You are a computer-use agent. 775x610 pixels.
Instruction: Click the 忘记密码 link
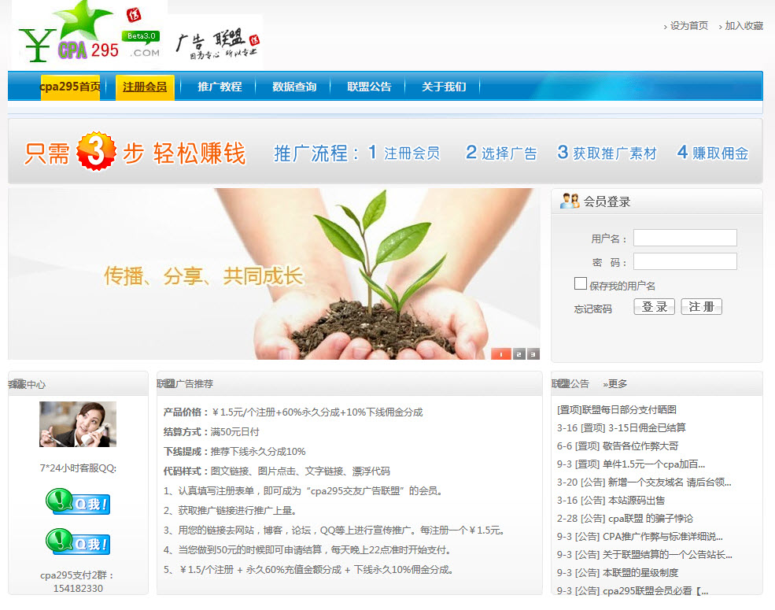[x=592, y=309]
